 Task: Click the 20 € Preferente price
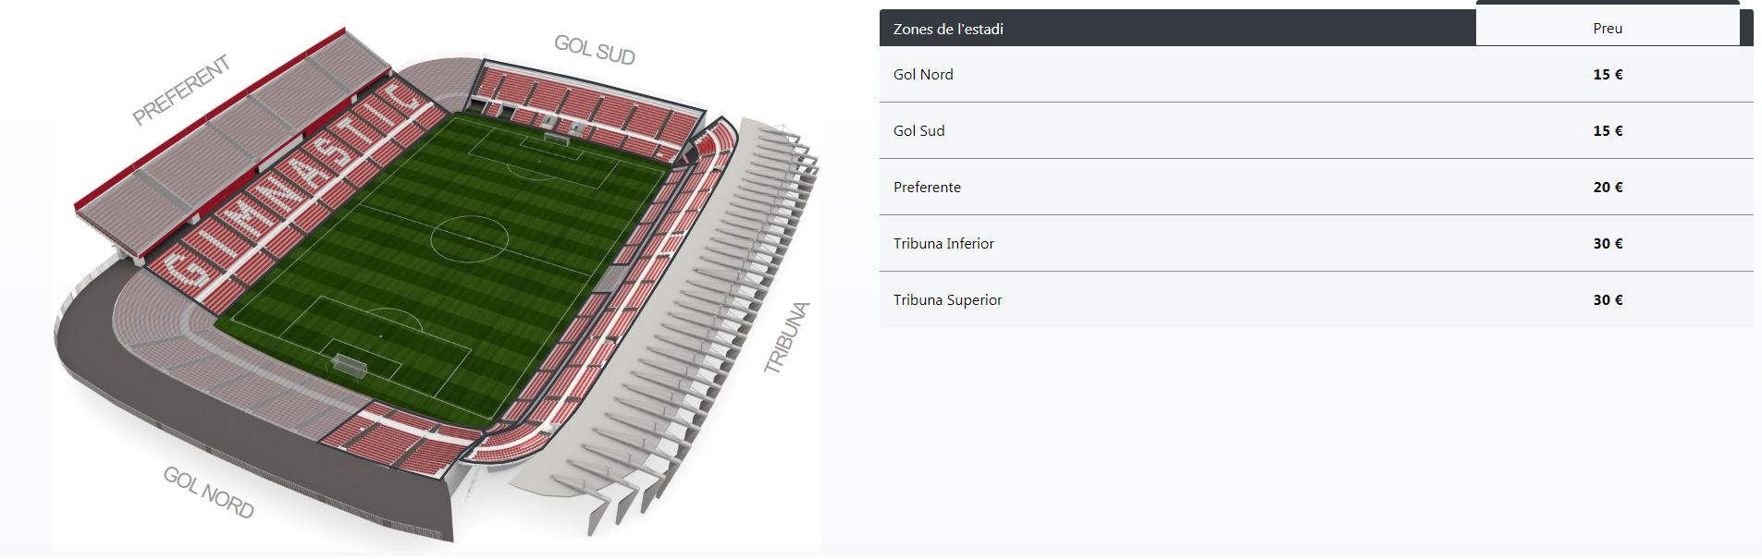(1608, 188)
